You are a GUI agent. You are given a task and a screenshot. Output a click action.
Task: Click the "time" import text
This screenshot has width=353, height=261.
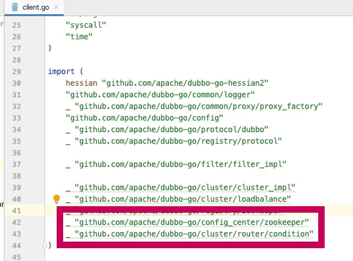coord(79,37)
